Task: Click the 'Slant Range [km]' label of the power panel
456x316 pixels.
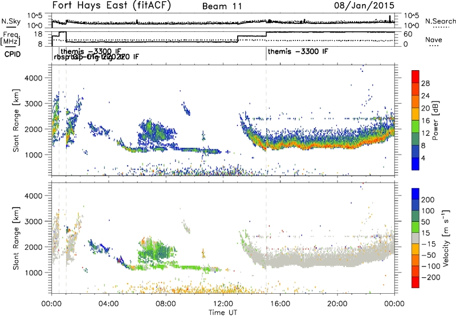Action: [16, 120]
